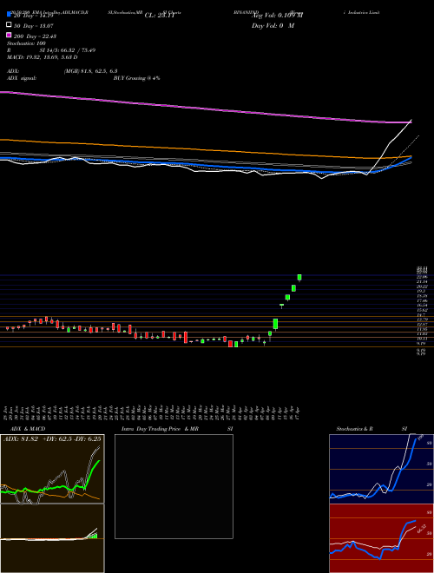This screenshot has height=573, width=434.
Task: Open the red RSI chart panel
Action: point(381,538)
